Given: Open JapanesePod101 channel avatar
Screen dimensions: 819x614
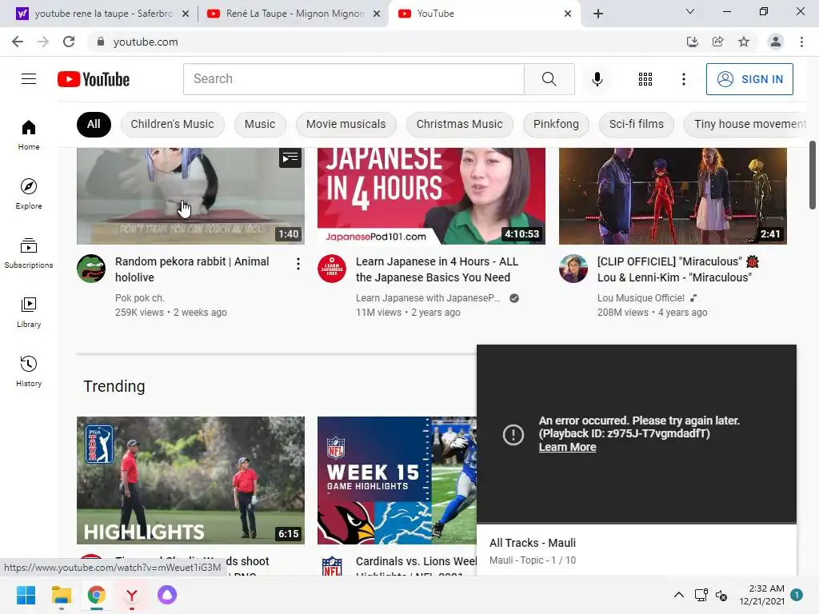Looking at the screenshot, I should 332,269.
